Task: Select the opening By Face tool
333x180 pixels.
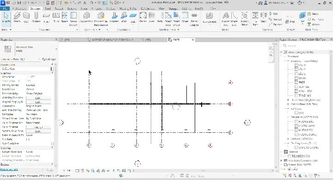Action: (255, 19)
